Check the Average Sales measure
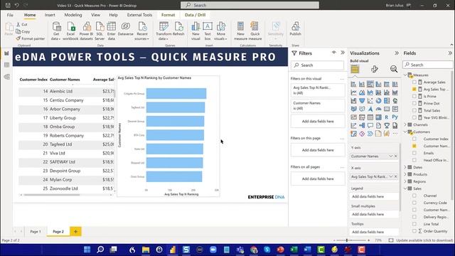This screenshot has width=455, height=256. pyautogui.click(x=414, y=82)
